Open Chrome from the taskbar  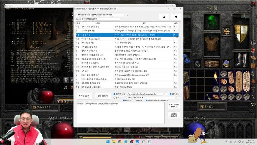coord(120,142)
